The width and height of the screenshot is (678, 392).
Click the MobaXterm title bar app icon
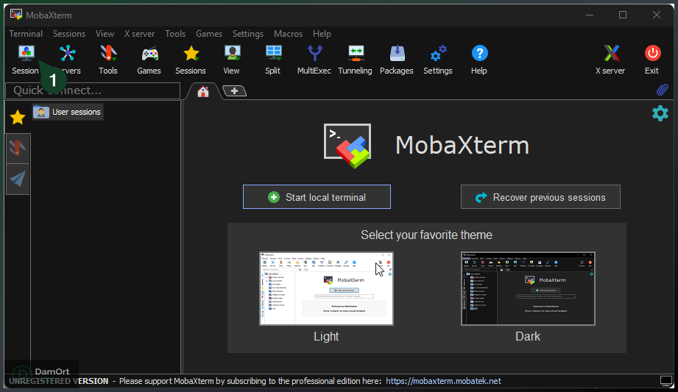(16, 15)
